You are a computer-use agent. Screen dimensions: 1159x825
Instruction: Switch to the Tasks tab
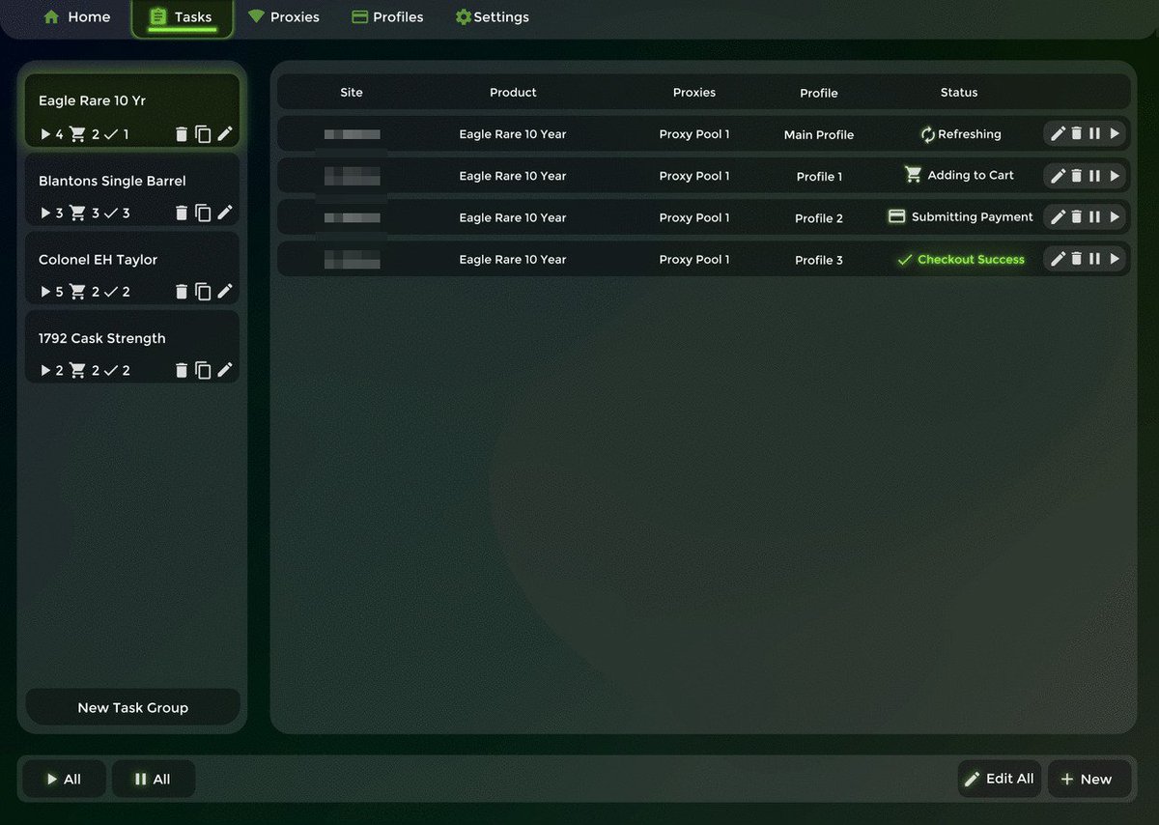coord(182,17)
